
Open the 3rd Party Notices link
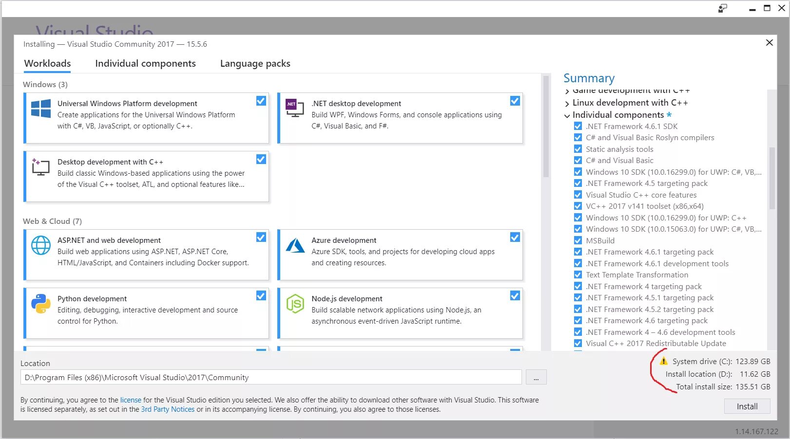pos(168,409)
